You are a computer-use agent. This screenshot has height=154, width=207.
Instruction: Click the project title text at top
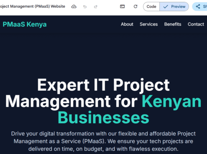tap(33, 6)
